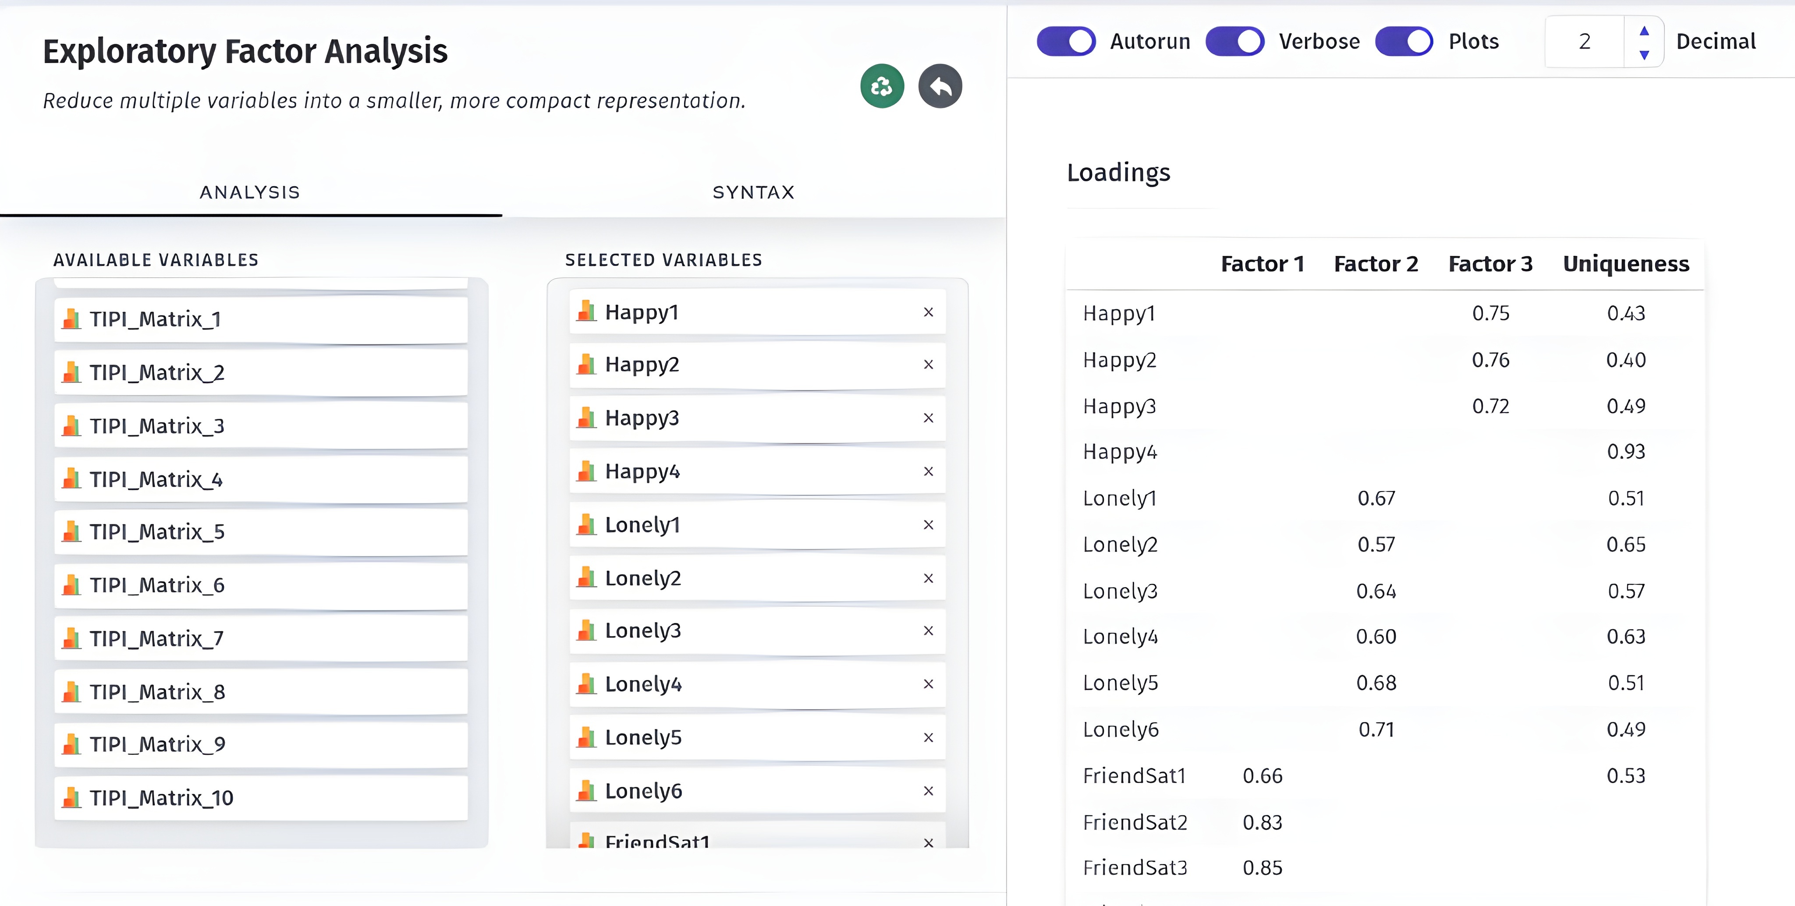The width and height of the screenshot is (1795, 906).
Task: Select TIPI_Matrix_4 in available variables
Action: pyautogui.click(x=261, y=479)
